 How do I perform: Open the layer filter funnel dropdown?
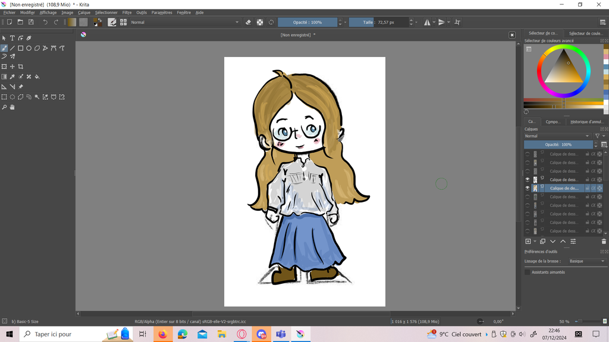coord(598,136)
